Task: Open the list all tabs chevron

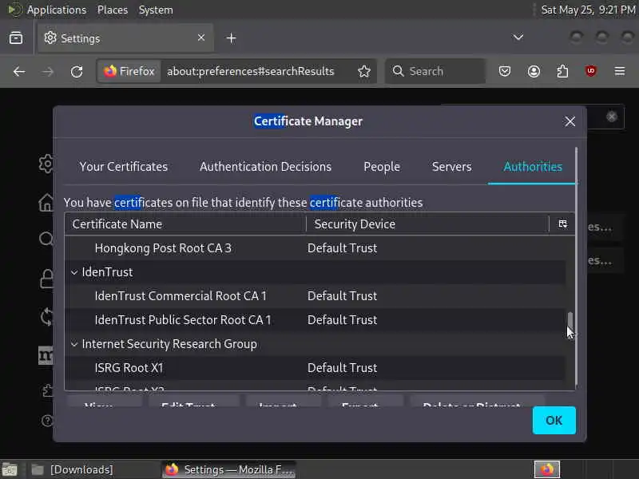Action: pyautogui.click(x=518, y=38)
